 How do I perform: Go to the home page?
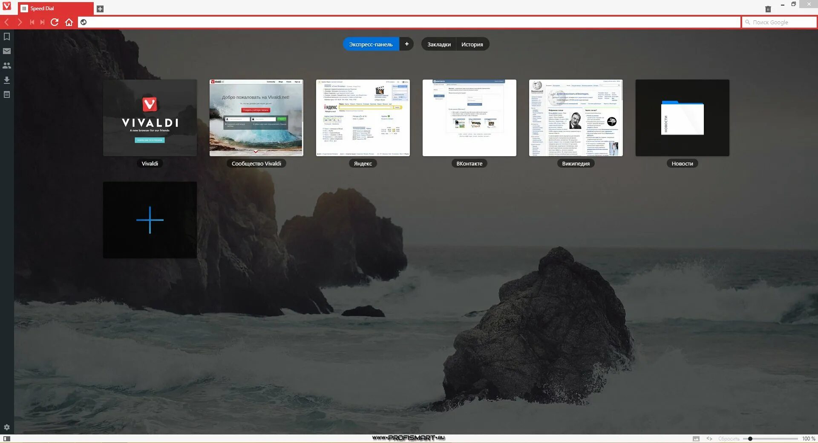click(69, 22)
